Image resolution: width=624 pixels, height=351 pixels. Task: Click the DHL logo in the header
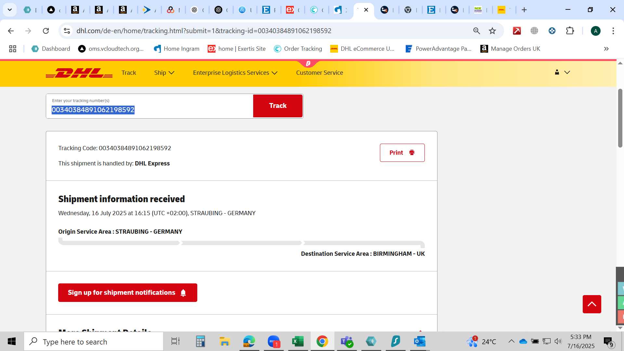(79, 73)
